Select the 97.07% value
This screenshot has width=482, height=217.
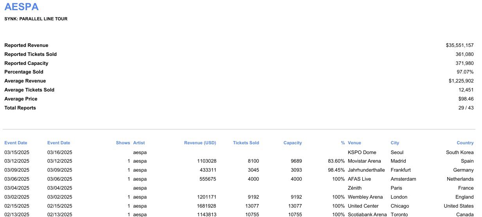pyautogui.click(x=465, y=72)
